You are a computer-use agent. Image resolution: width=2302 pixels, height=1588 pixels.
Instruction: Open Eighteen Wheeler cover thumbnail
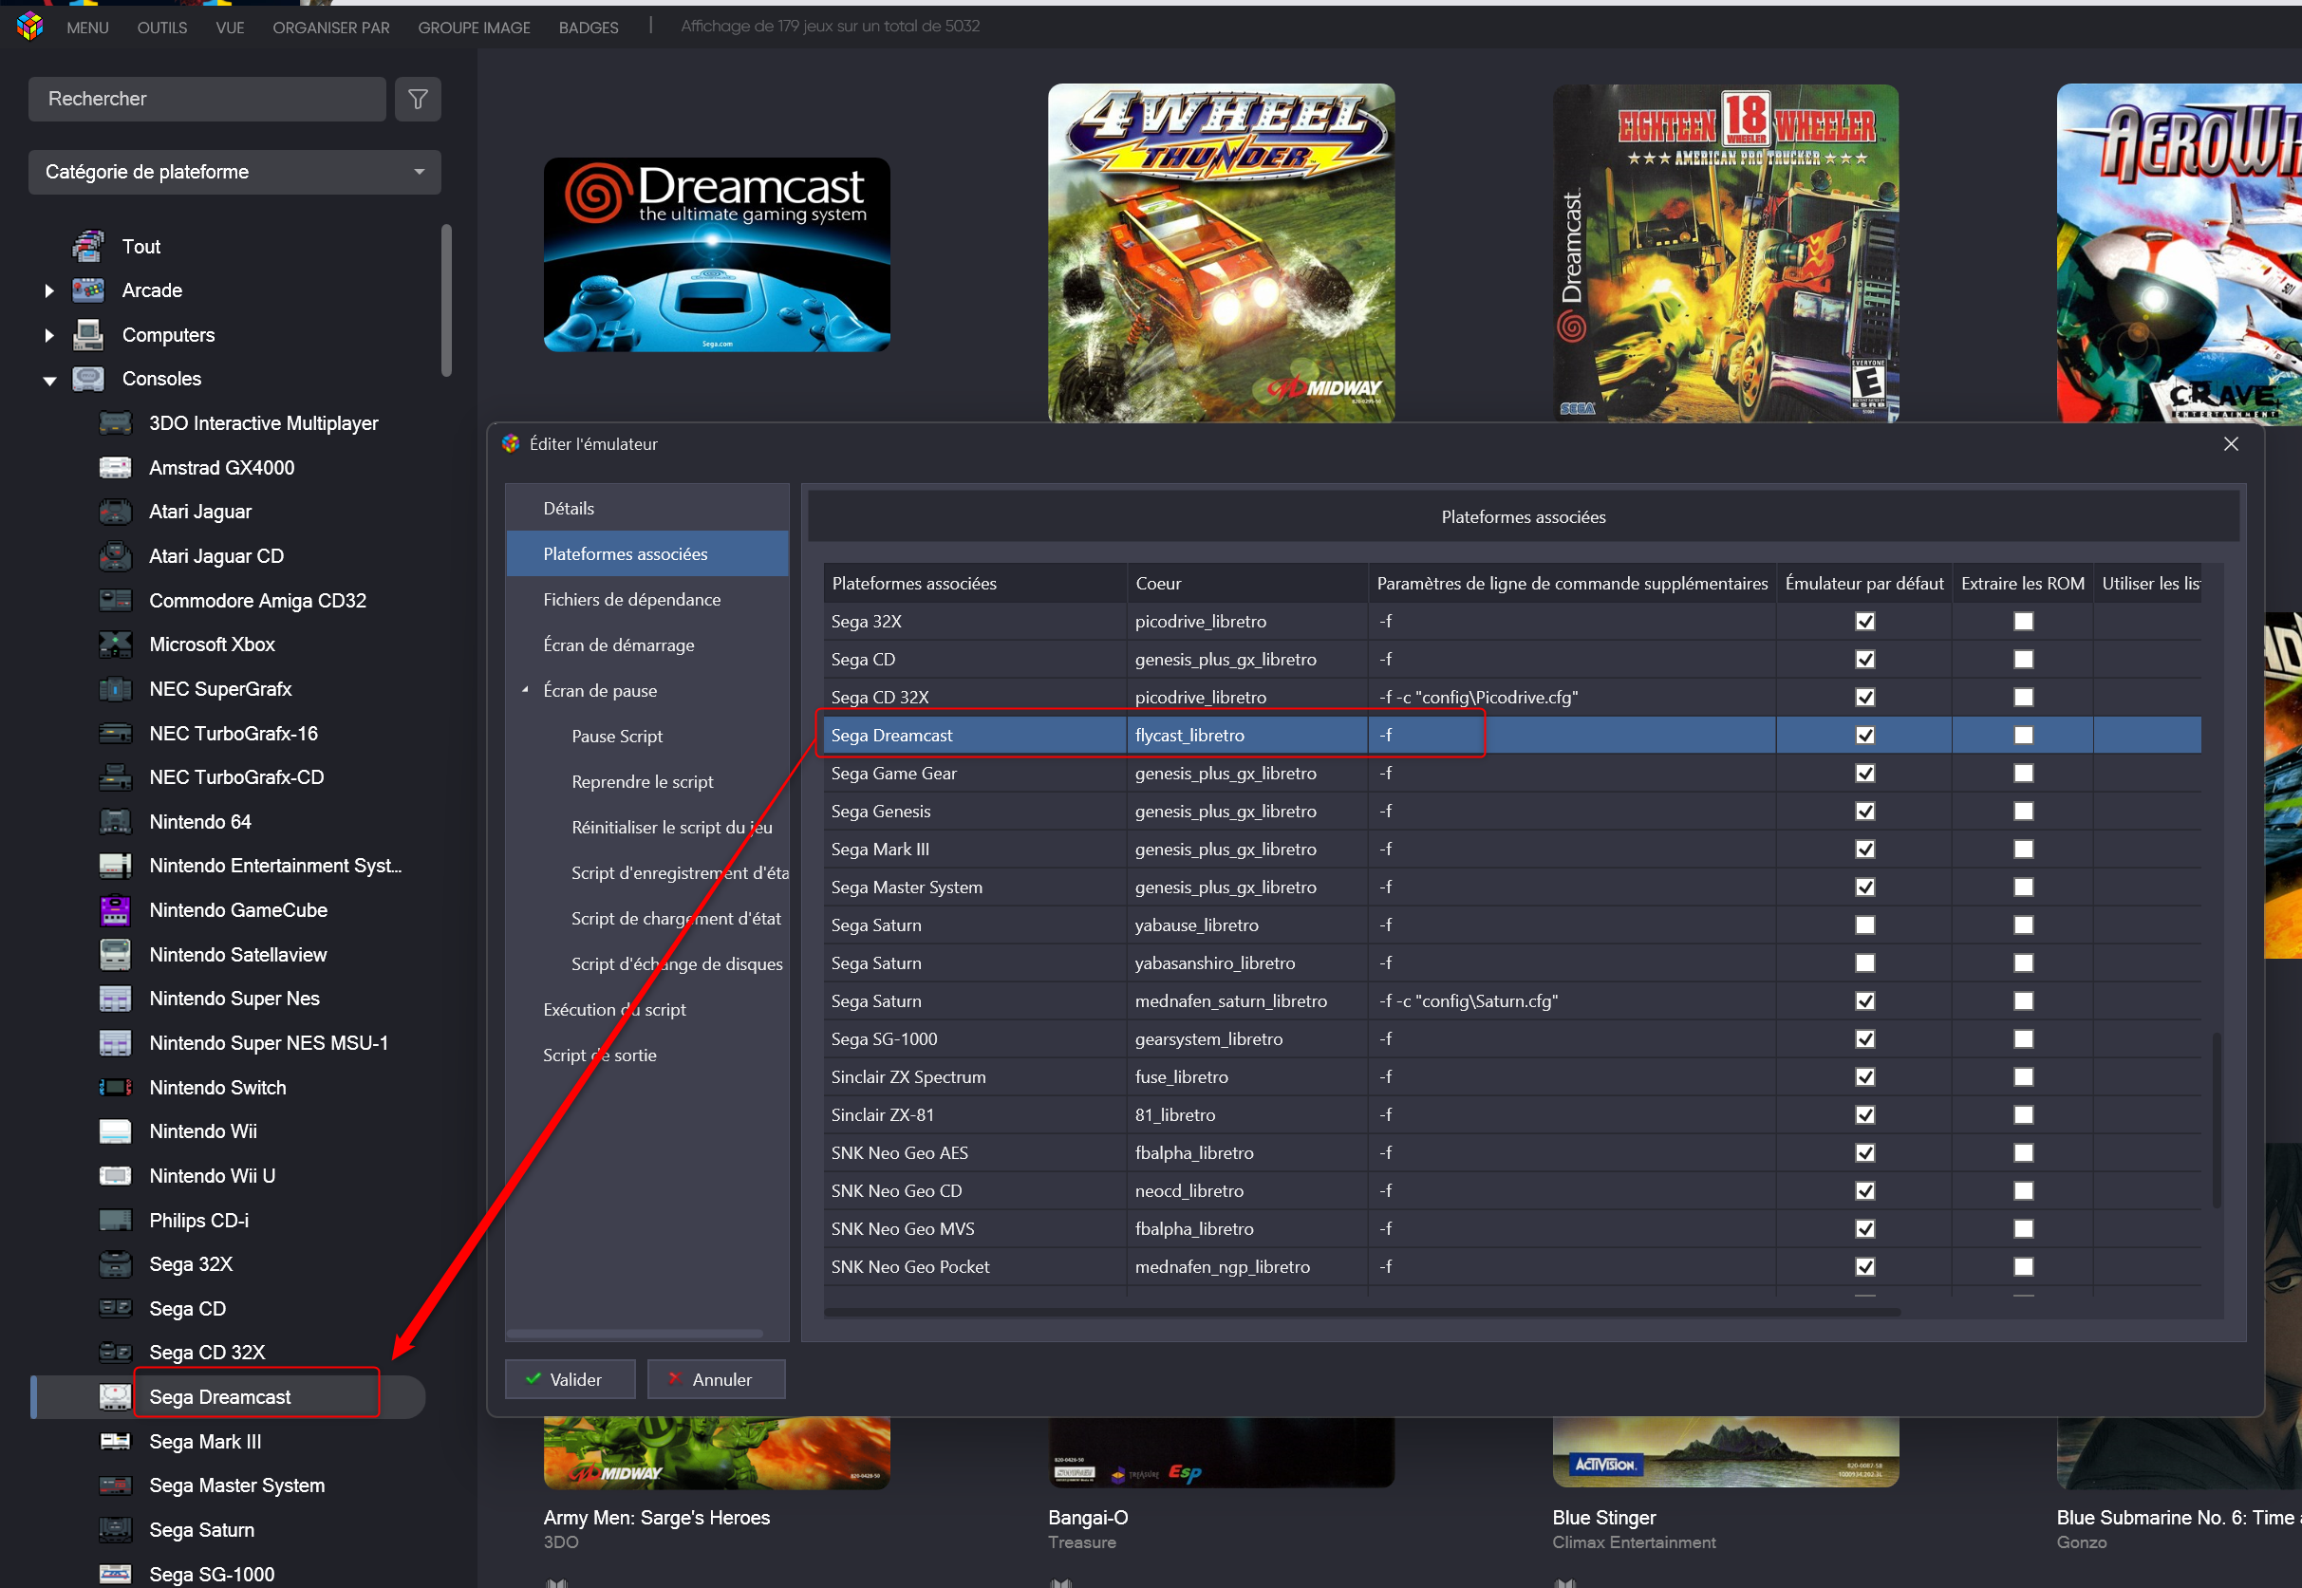[x=1725, y=252]
